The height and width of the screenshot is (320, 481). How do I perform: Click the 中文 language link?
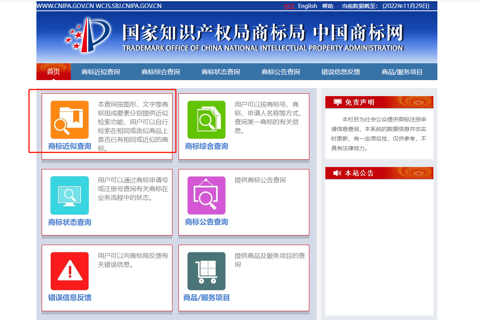point(289,6)
